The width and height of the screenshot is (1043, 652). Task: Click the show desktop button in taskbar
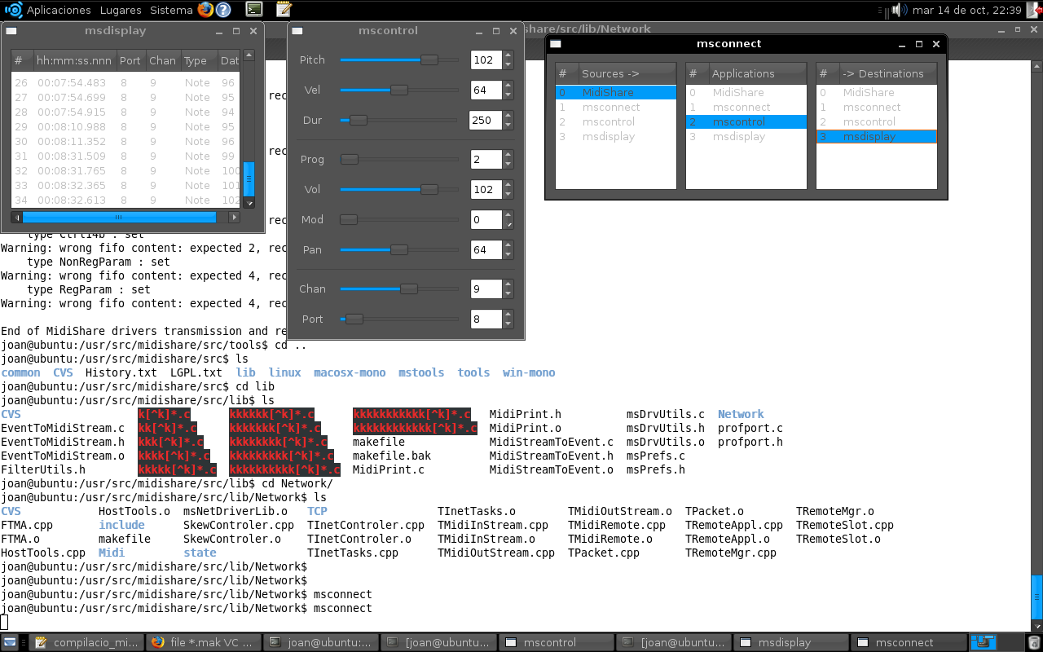pos(10,642)
